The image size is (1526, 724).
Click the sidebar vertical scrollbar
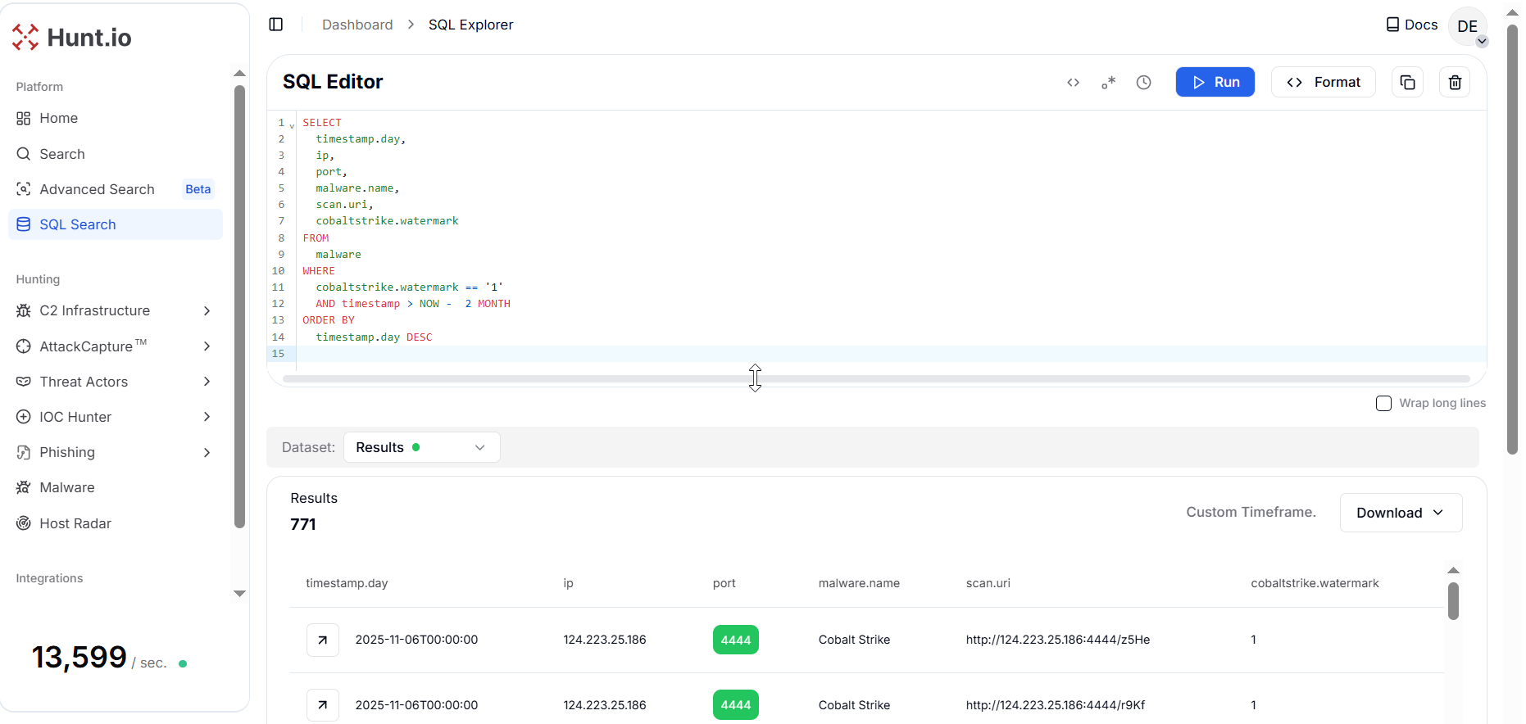click(239, 307)
